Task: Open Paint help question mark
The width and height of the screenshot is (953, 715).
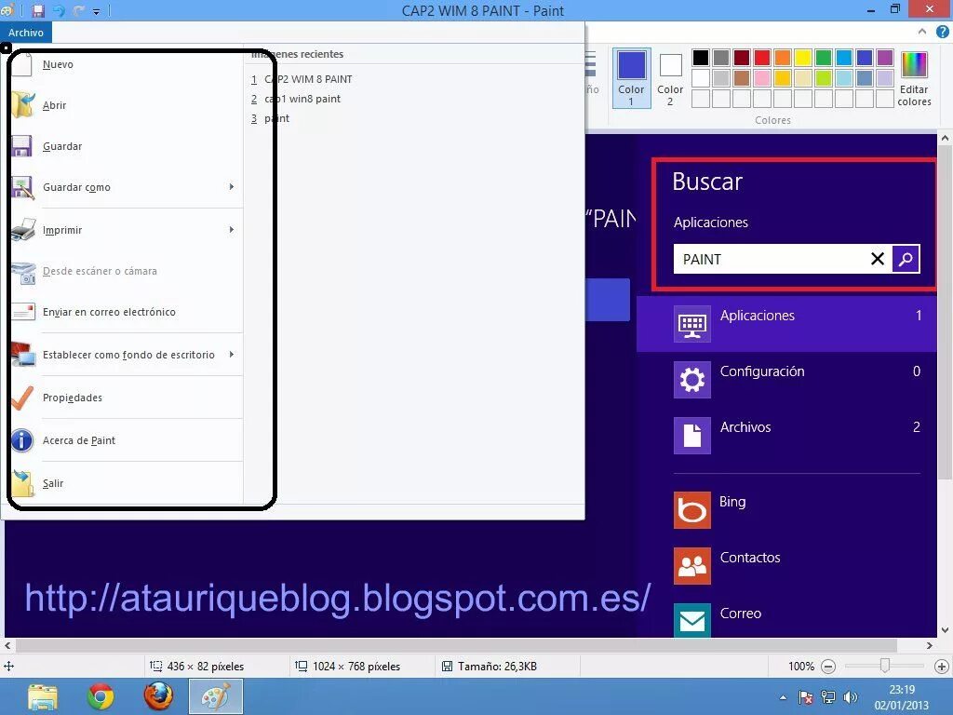Action: 943,33
